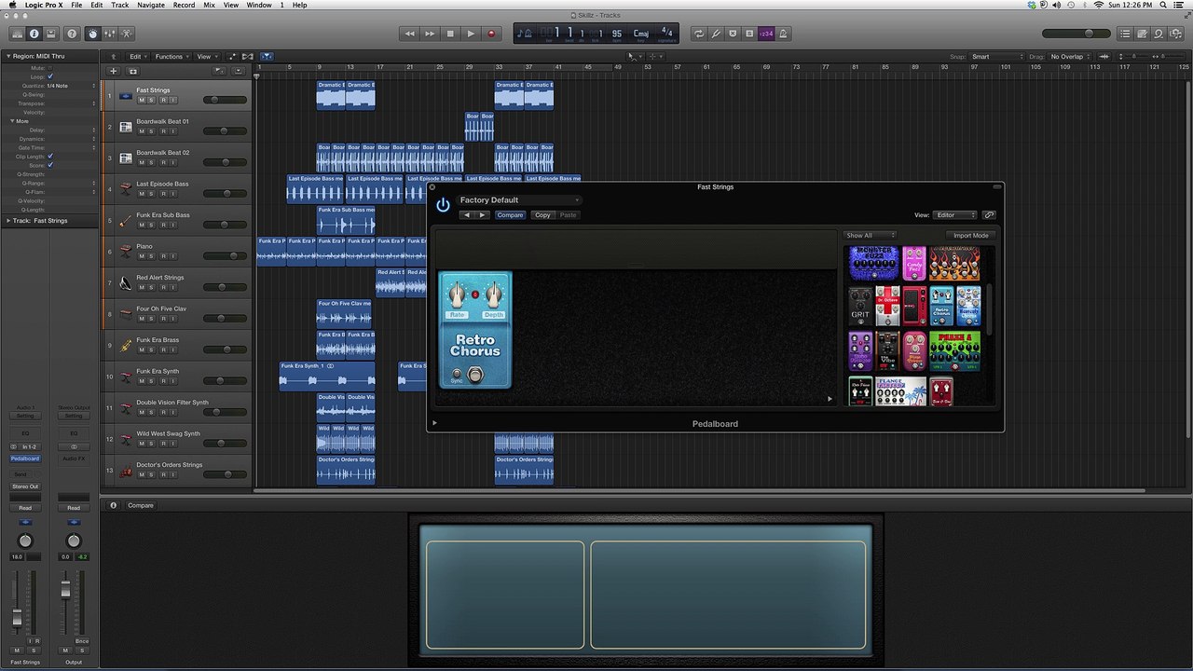1193x671 pixels.
Task: Click Read automation on Fast Strings strip
Action: (x=25, y=508)
